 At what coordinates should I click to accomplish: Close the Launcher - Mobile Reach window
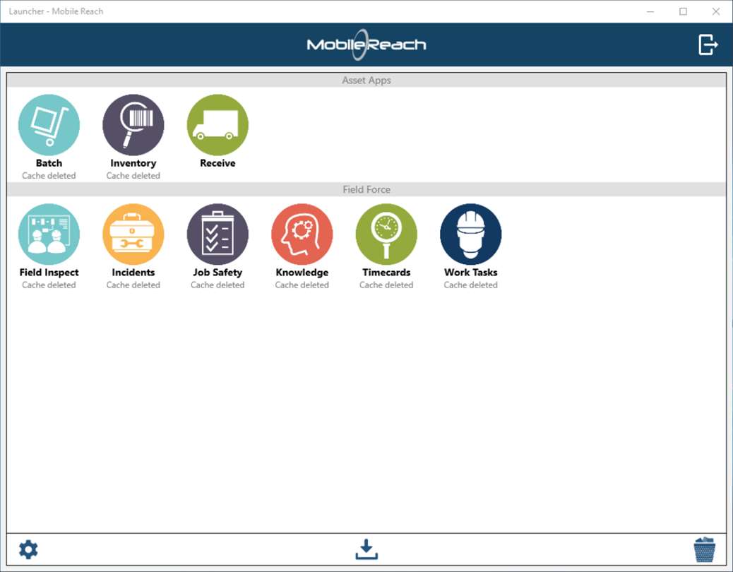716,11
